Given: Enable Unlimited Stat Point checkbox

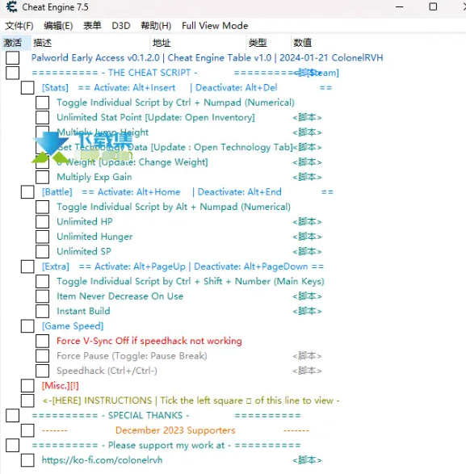Looking at the screenshot, I should tap(42, 117).
